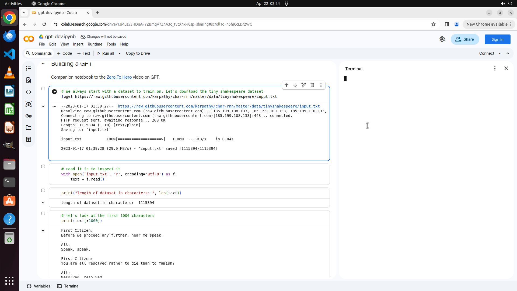The height and width of the screenshot is (291, 517).
Task: Open the code snippets sidebar icon
Action: pyautogui.click(x=29, y=92)
